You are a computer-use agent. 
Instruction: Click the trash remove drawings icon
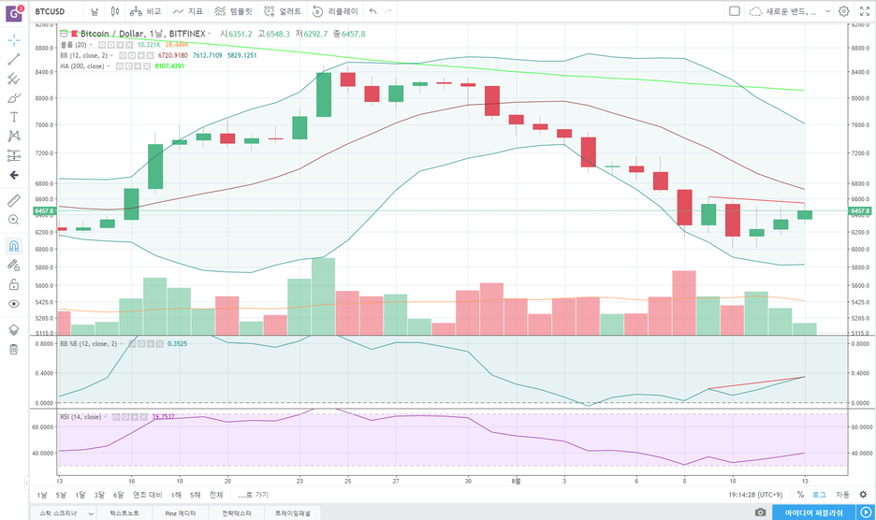tap(14, 350)
